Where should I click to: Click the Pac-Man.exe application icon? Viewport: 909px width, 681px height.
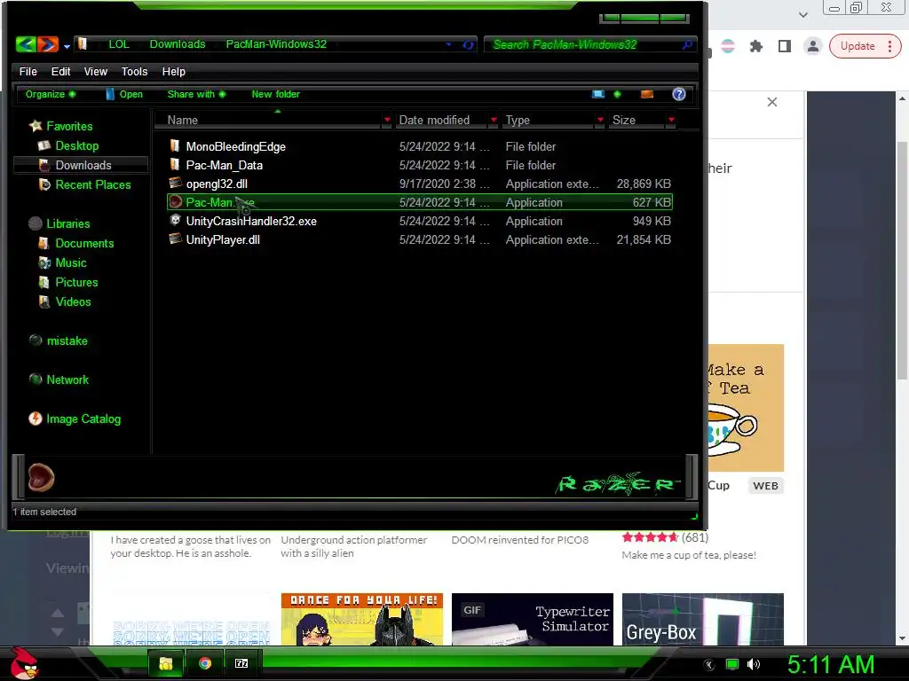[x=175, y=202]
